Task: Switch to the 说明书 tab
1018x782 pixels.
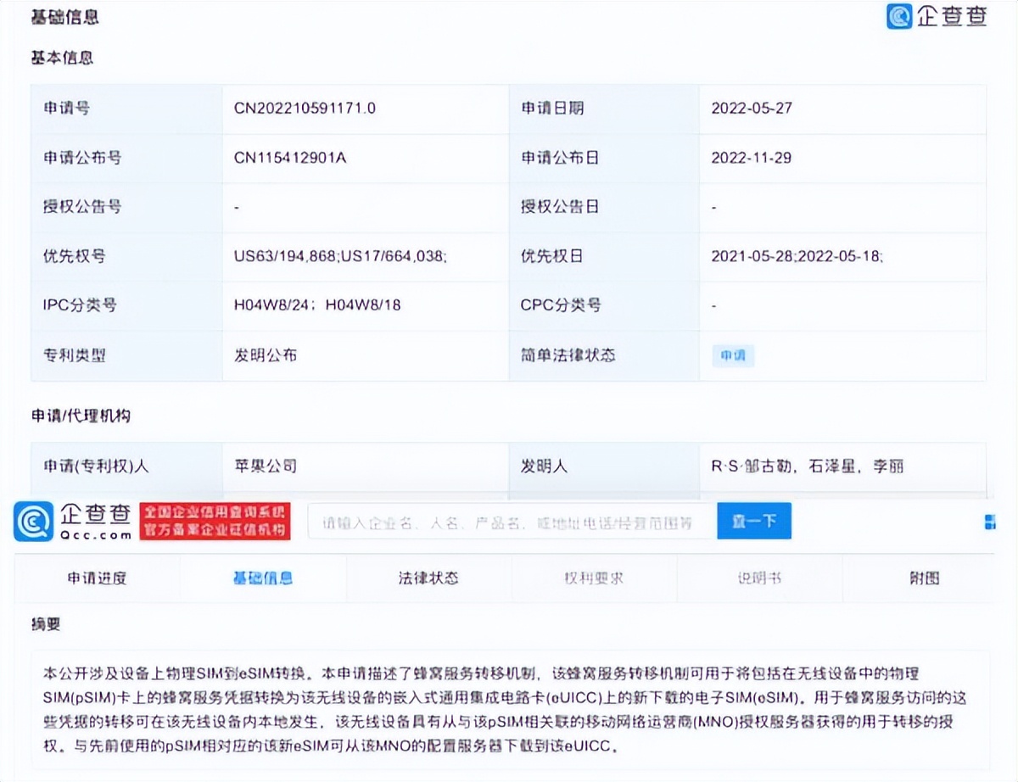Action: point(758,578)
